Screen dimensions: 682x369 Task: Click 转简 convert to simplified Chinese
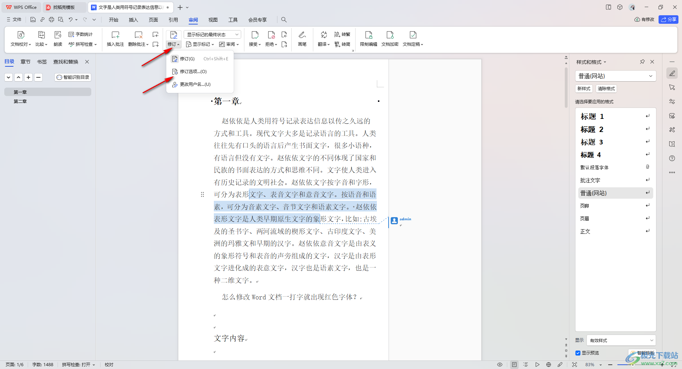point(342,44)
